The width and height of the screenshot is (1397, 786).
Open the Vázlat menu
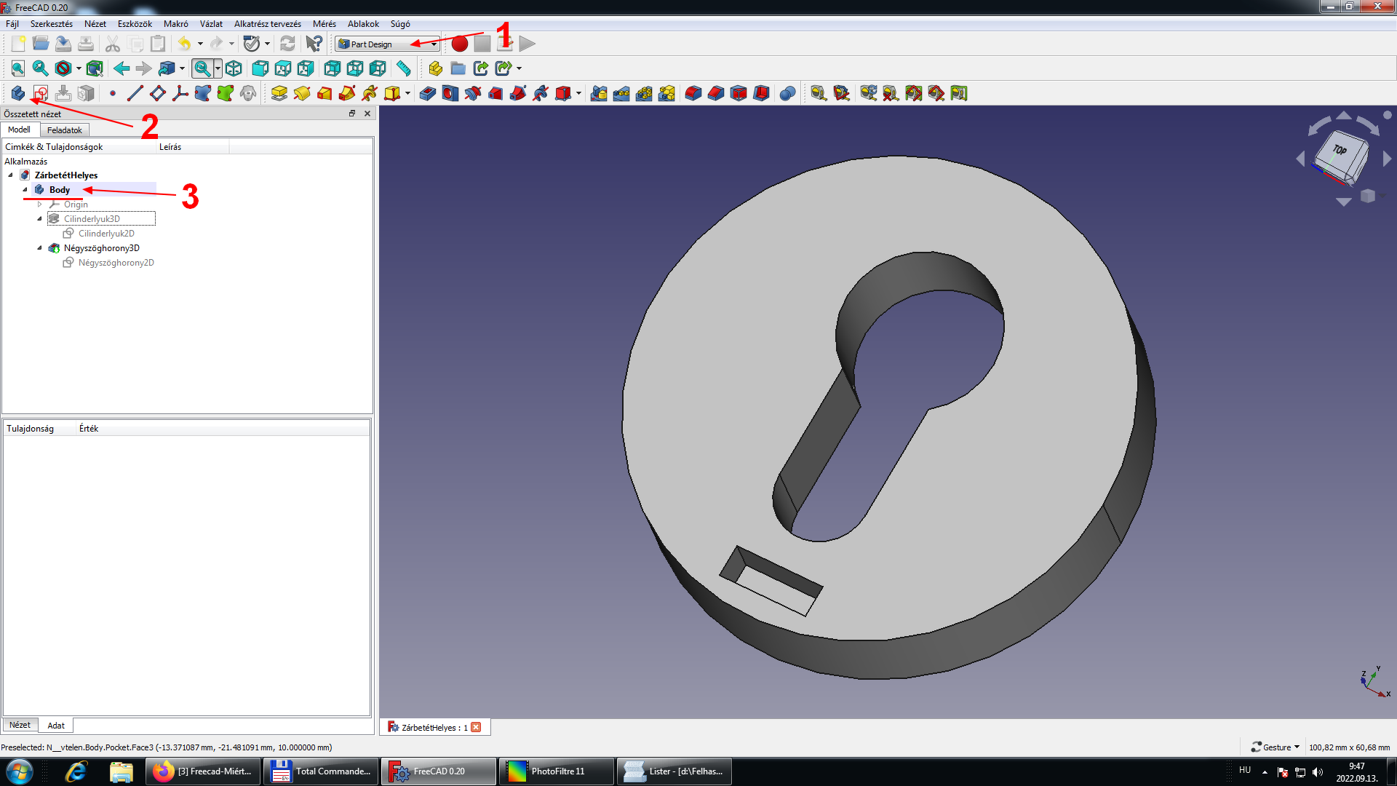[211, 24]
